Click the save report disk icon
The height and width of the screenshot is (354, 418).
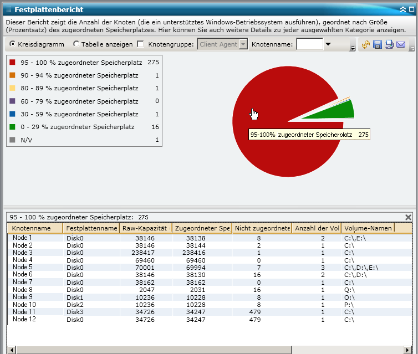(x=378, y=45)
